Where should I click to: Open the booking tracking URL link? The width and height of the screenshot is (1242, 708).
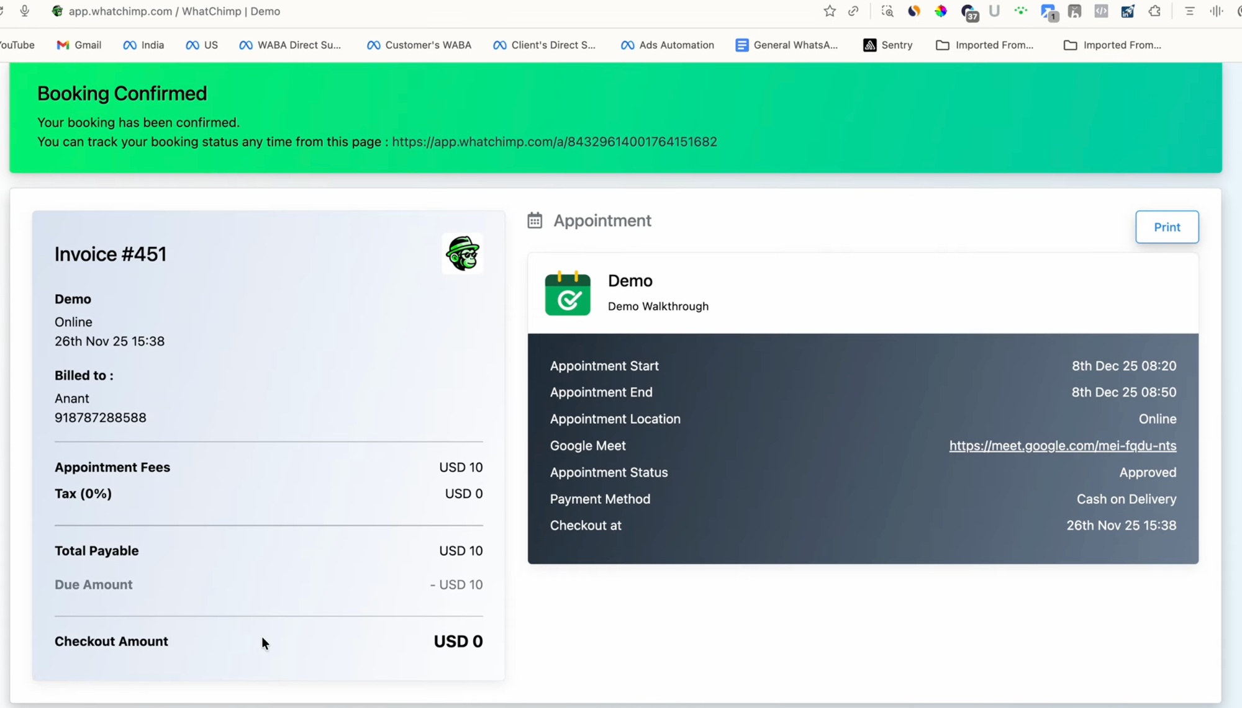(555, 141)
